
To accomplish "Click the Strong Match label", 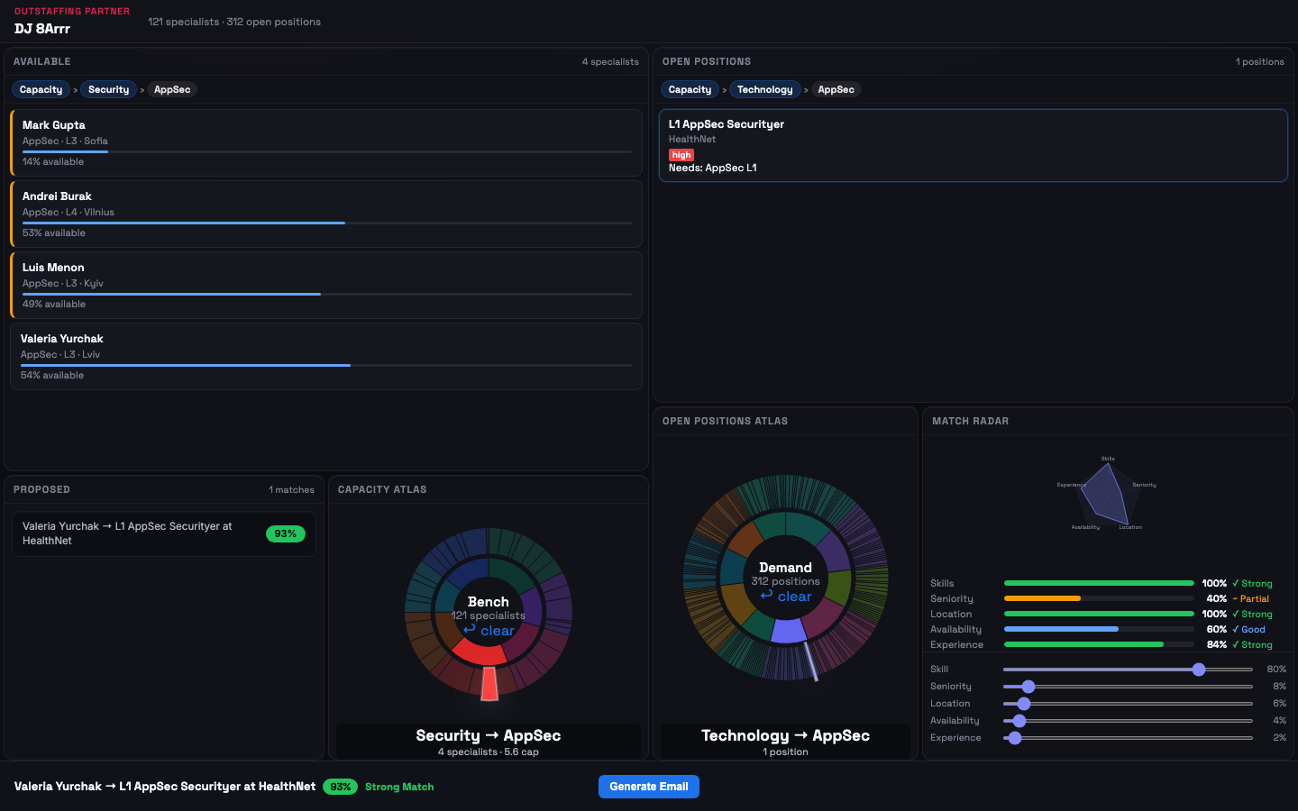I will tap(399, 787).
